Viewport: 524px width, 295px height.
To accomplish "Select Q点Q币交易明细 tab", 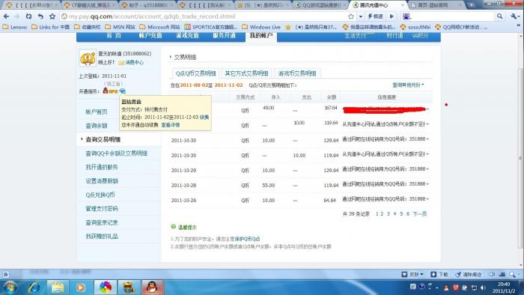I will [x=196, y=73].
